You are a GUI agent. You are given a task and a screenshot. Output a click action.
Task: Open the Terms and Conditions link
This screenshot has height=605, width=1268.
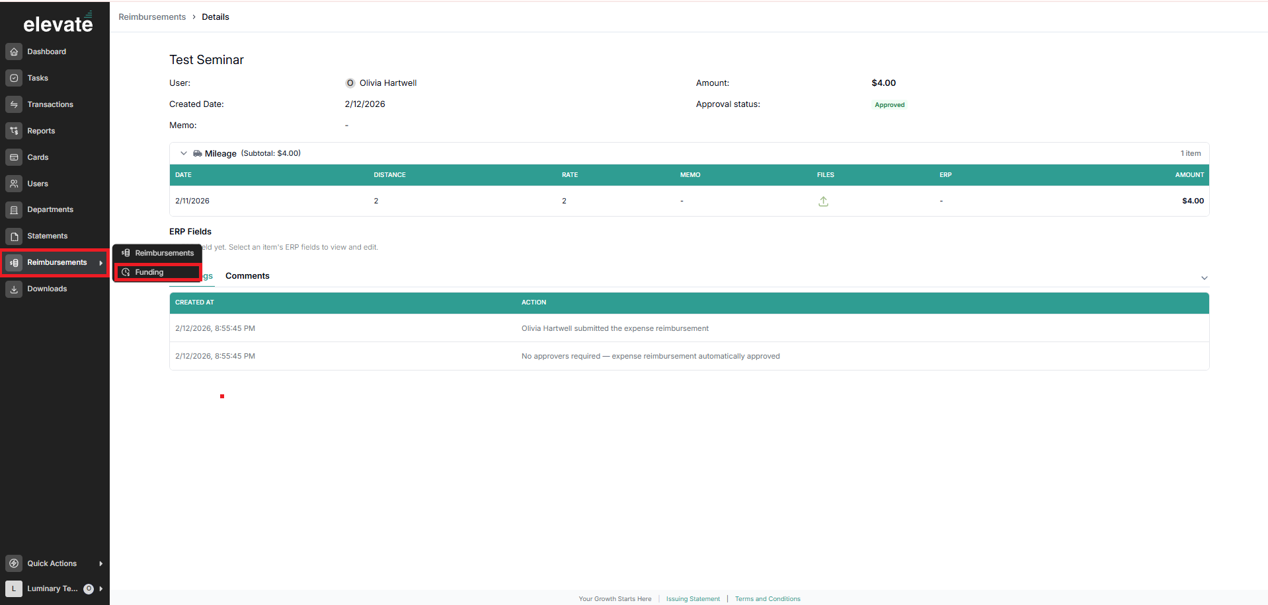(x=768, y=599)
